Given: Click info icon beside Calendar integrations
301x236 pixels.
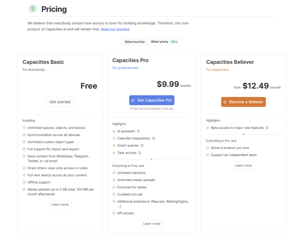Looking at the screenshot, I should (x=153, y=138).
